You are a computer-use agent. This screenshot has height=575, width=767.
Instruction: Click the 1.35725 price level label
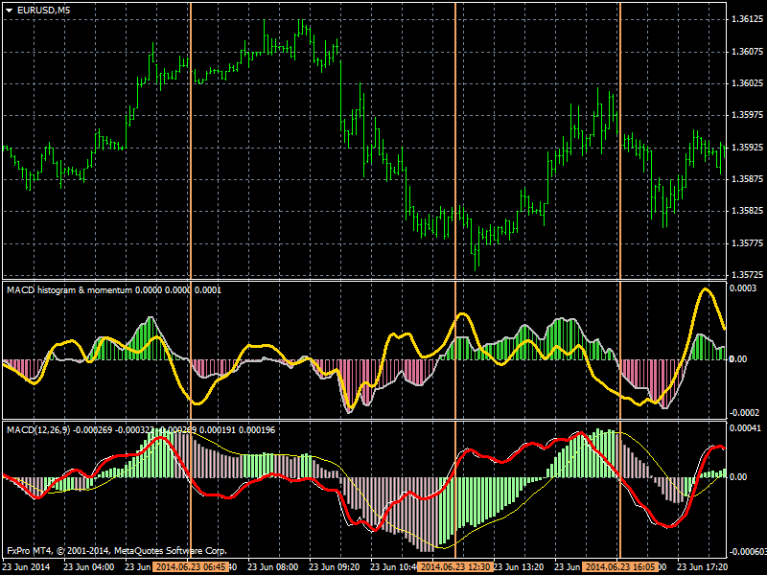[747, 275]
